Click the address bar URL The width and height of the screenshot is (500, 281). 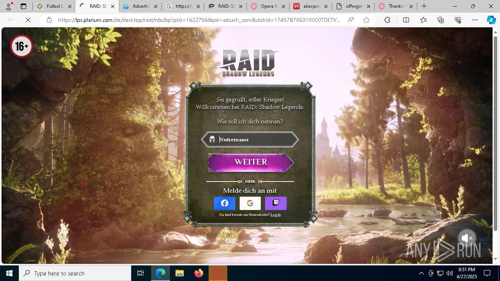[199, 20]
